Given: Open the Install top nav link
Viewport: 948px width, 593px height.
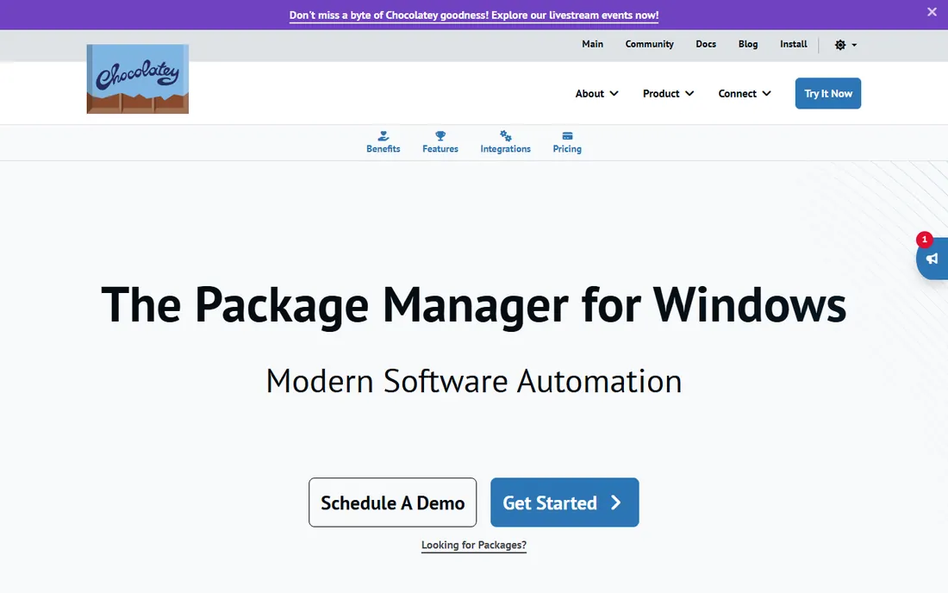Looking at the screenshot, I should (x=793, y=44).
